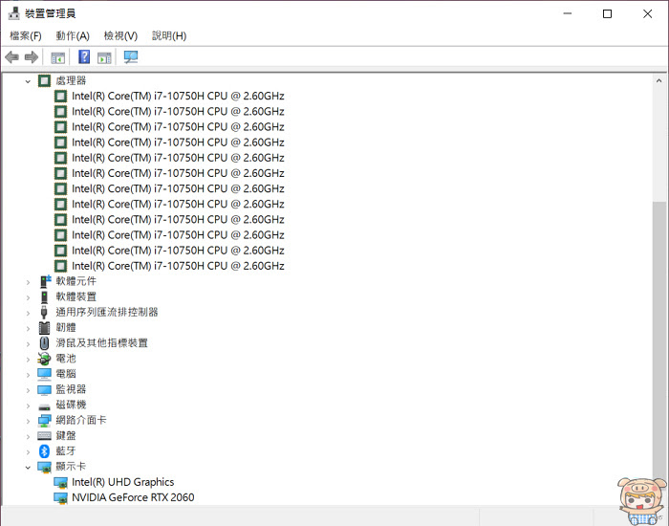
Task: Expand the 磁碟機 category
Action: pos(28,405)
